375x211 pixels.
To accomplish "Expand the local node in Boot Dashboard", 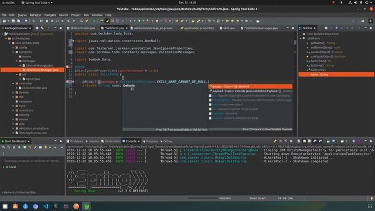I will coord(4,167).
